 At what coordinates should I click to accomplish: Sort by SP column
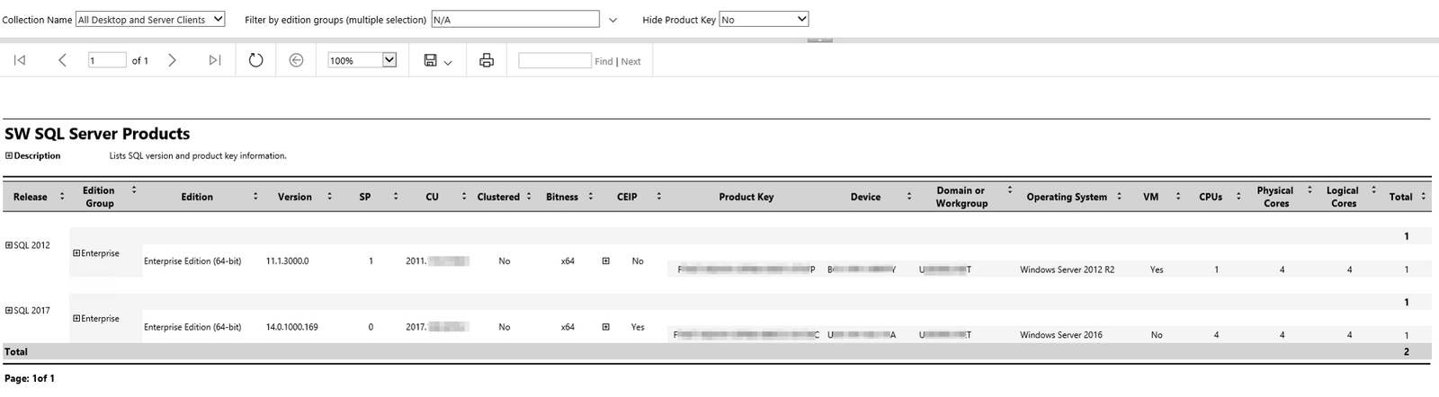pyautogui.click(x=396, y=197)
